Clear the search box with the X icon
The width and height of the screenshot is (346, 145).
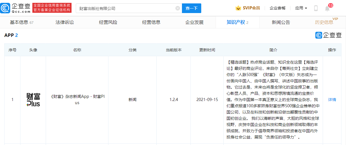(x=178, y=8)
